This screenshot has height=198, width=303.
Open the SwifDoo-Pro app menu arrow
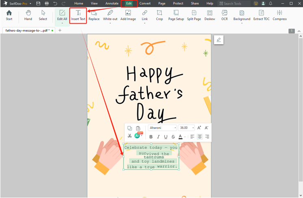click(30, 4)
